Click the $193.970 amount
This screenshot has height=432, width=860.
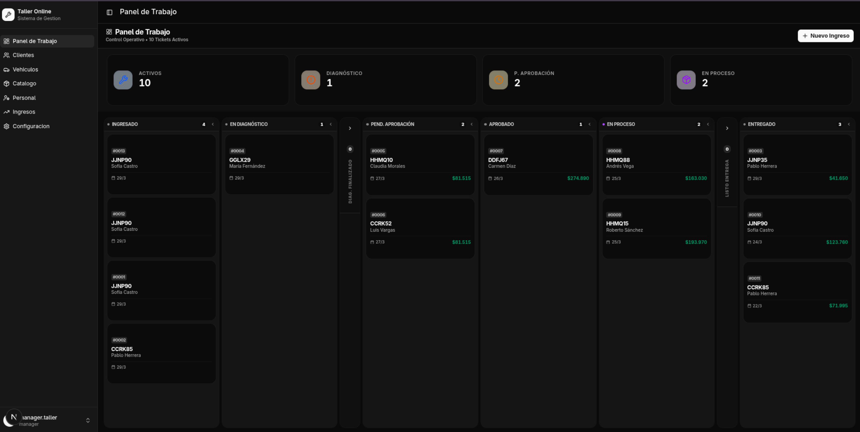point(696,242)
